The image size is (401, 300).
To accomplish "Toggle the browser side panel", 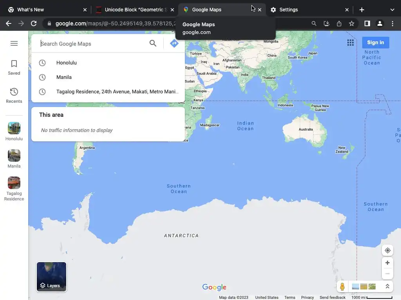I will [x=367, y=23].
